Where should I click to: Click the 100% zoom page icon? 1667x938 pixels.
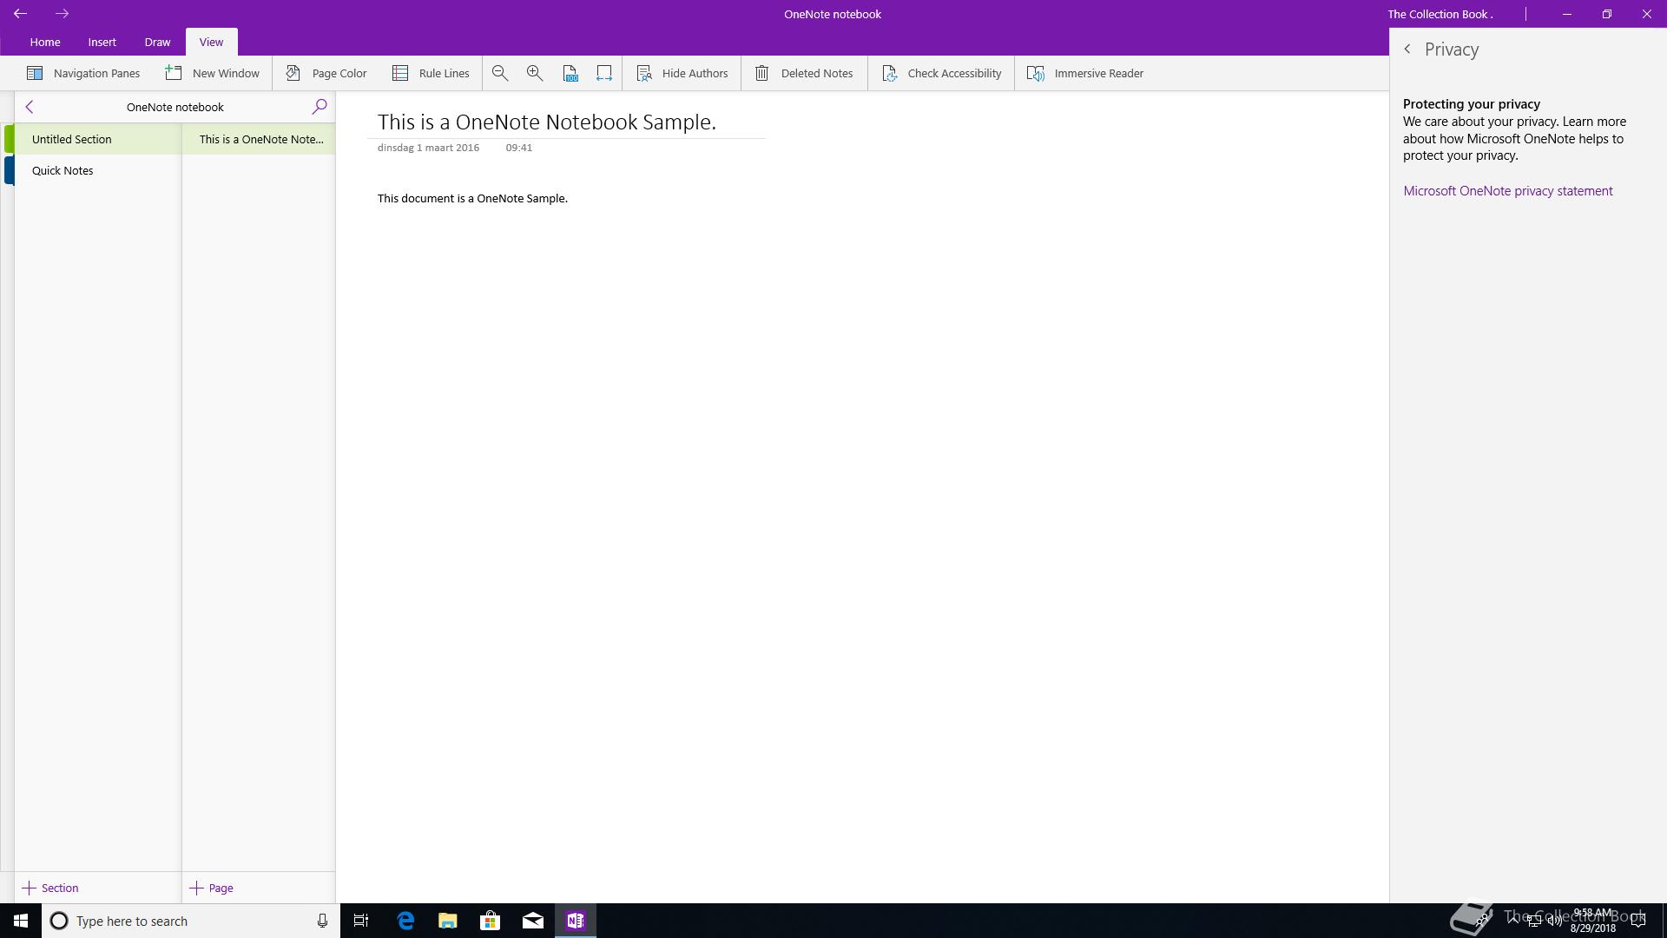(570, 73)
